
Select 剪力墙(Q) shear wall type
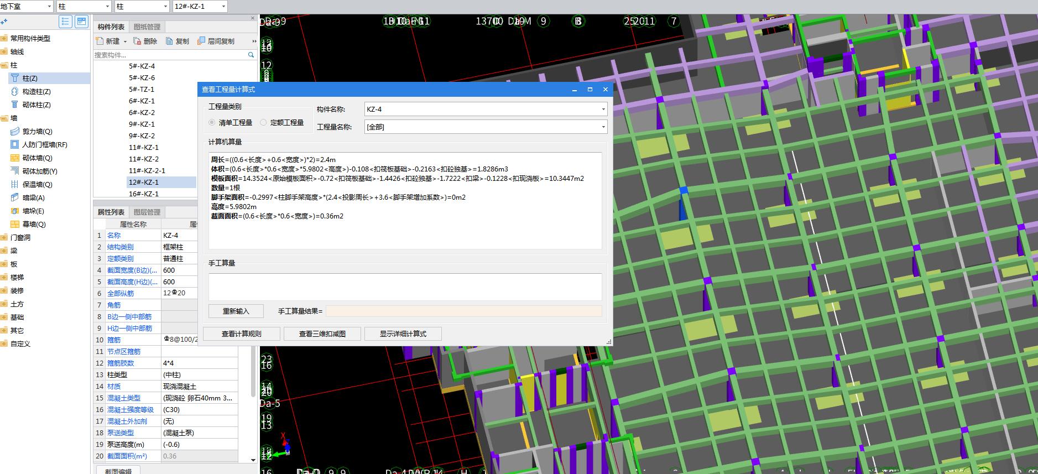pos(37,132)
